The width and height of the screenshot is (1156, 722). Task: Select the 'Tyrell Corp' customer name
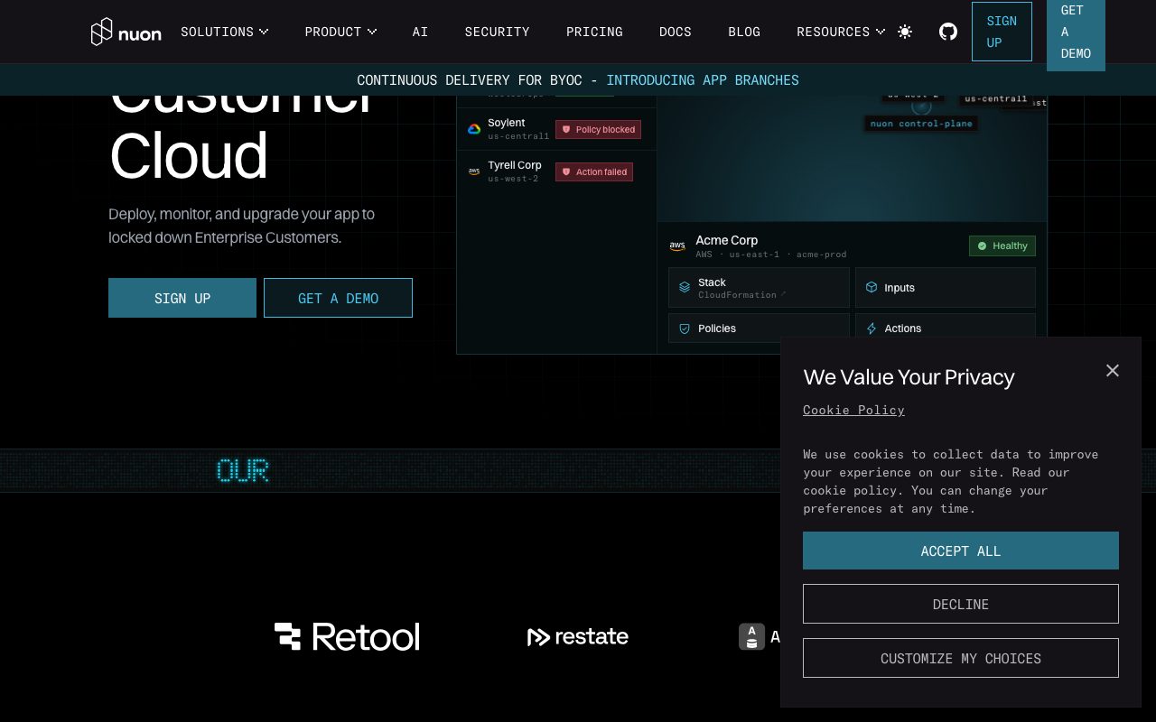pos(515,165)
